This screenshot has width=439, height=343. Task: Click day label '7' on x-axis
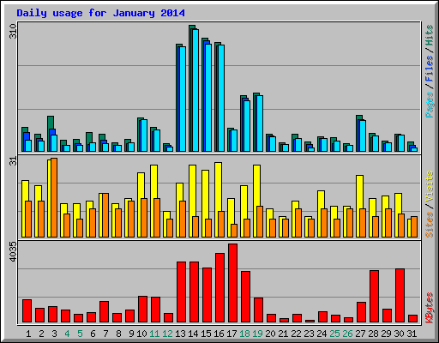(105, 334)
